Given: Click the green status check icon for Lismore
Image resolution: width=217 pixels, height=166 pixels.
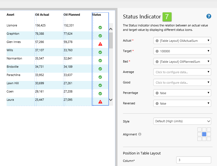Looking at the screenshot, I should click(x=100, y=28).
